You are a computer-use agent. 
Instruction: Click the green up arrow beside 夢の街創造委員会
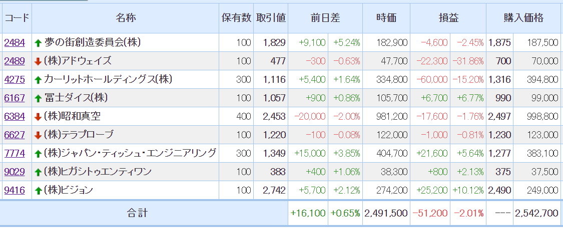(x=38, y=43)
